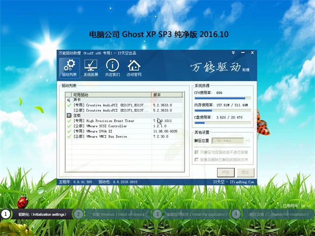
Task: Minimize the 万能驱动助理 window
Action: tap(243, 53)
